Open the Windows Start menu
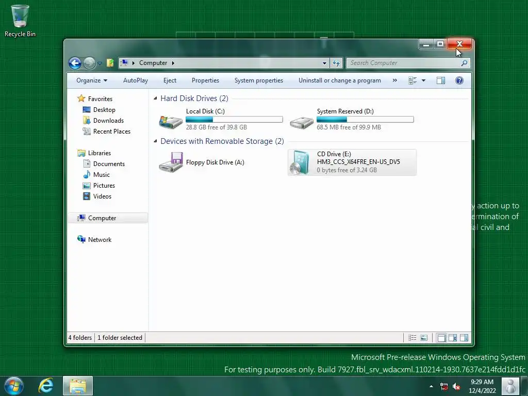Screen dimensions: 528x396 point(13,386)
